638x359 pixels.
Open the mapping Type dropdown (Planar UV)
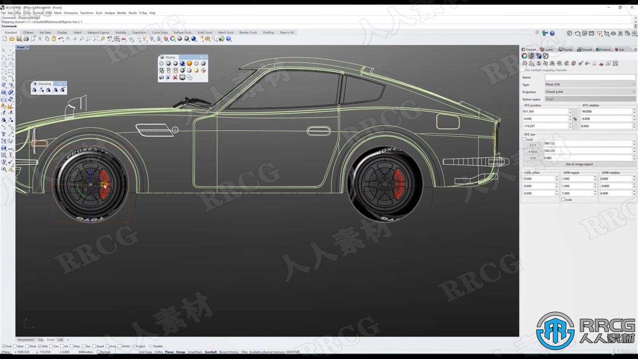pos(590,84)
